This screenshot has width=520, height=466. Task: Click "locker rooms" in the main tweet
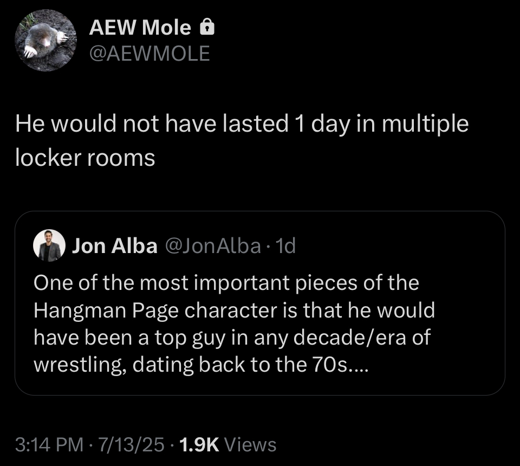pos(85,158)
